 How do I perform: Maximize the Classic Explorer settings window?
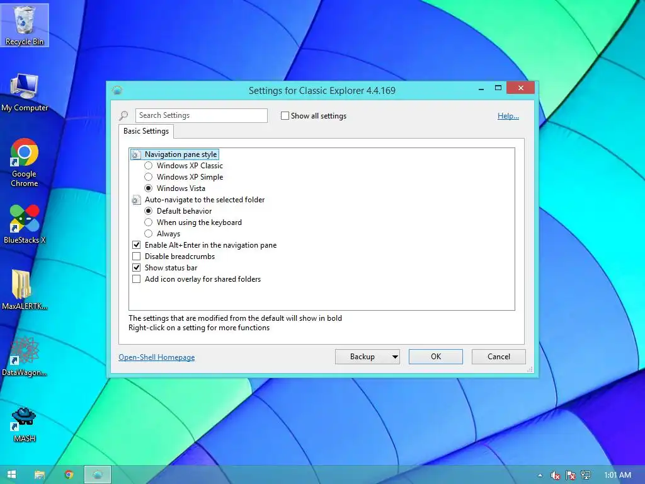click(x=498, y=88)
